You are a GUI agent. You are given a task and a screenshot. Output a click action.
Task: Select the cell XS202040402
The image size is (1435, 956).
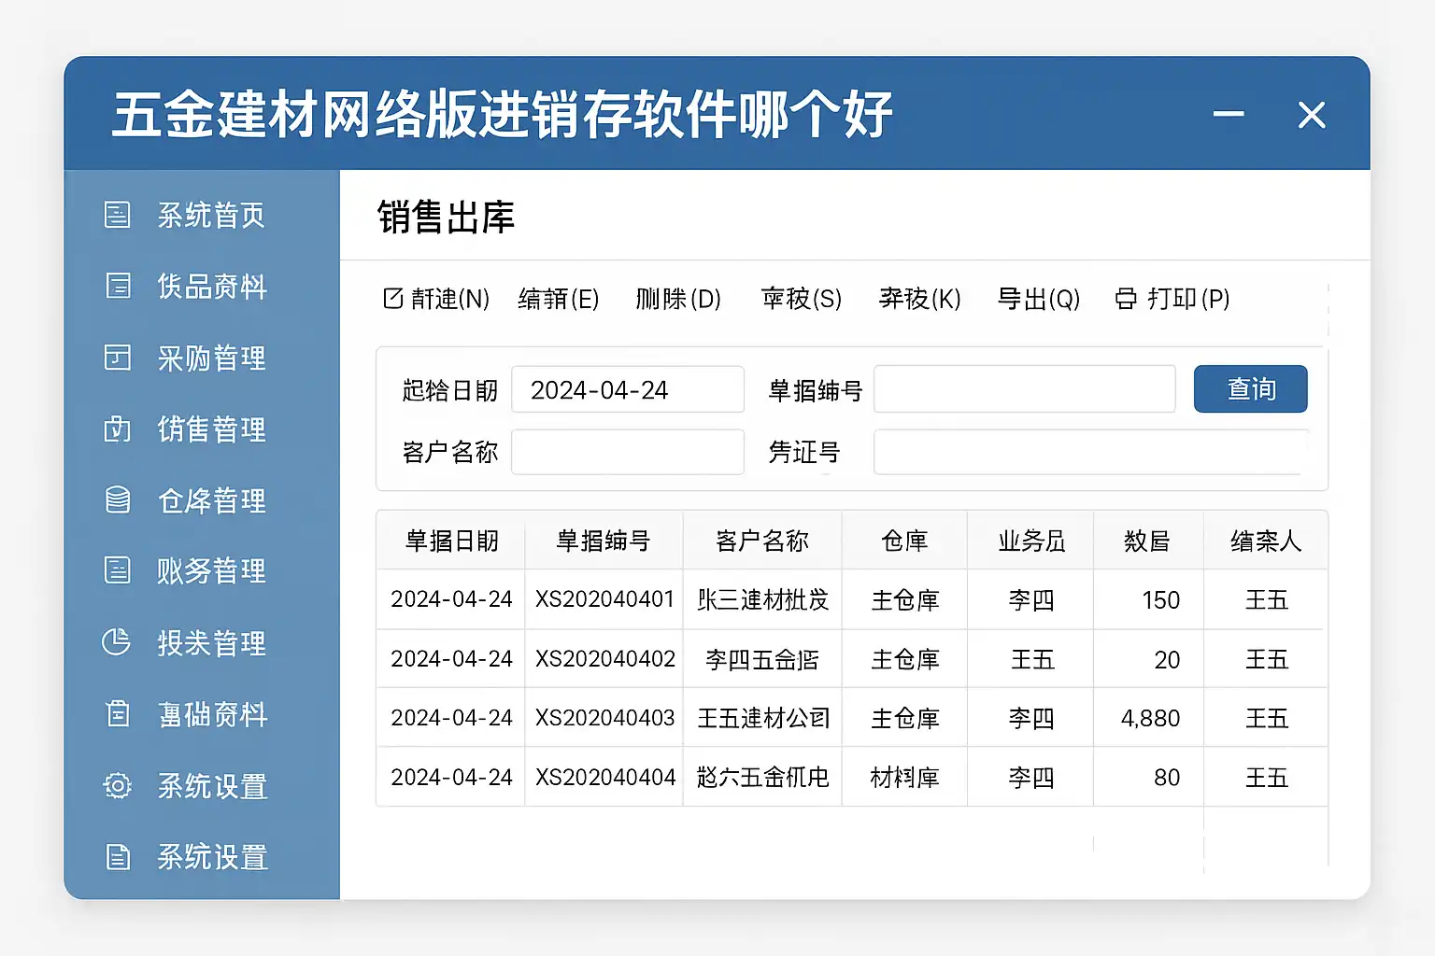click(604, 659)
